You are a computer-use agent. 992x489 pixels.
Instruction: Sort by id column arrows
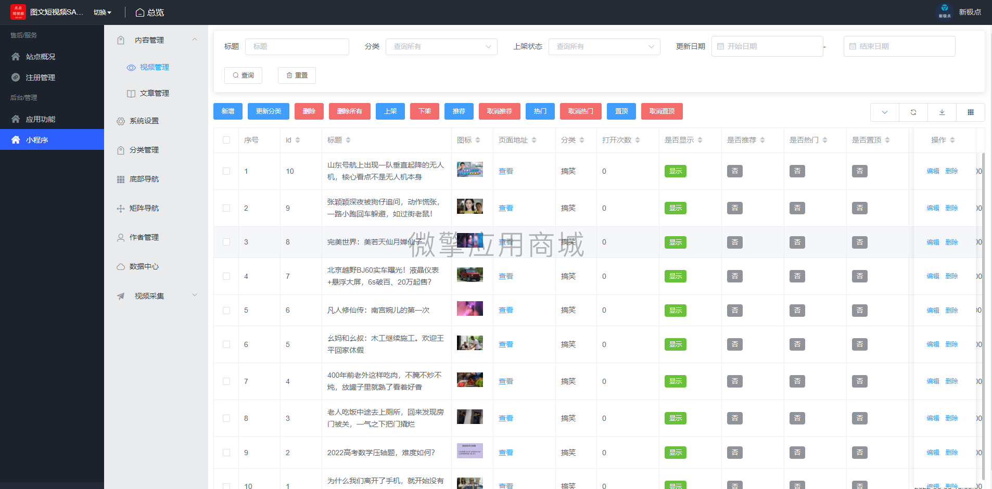tap(298, 140)
